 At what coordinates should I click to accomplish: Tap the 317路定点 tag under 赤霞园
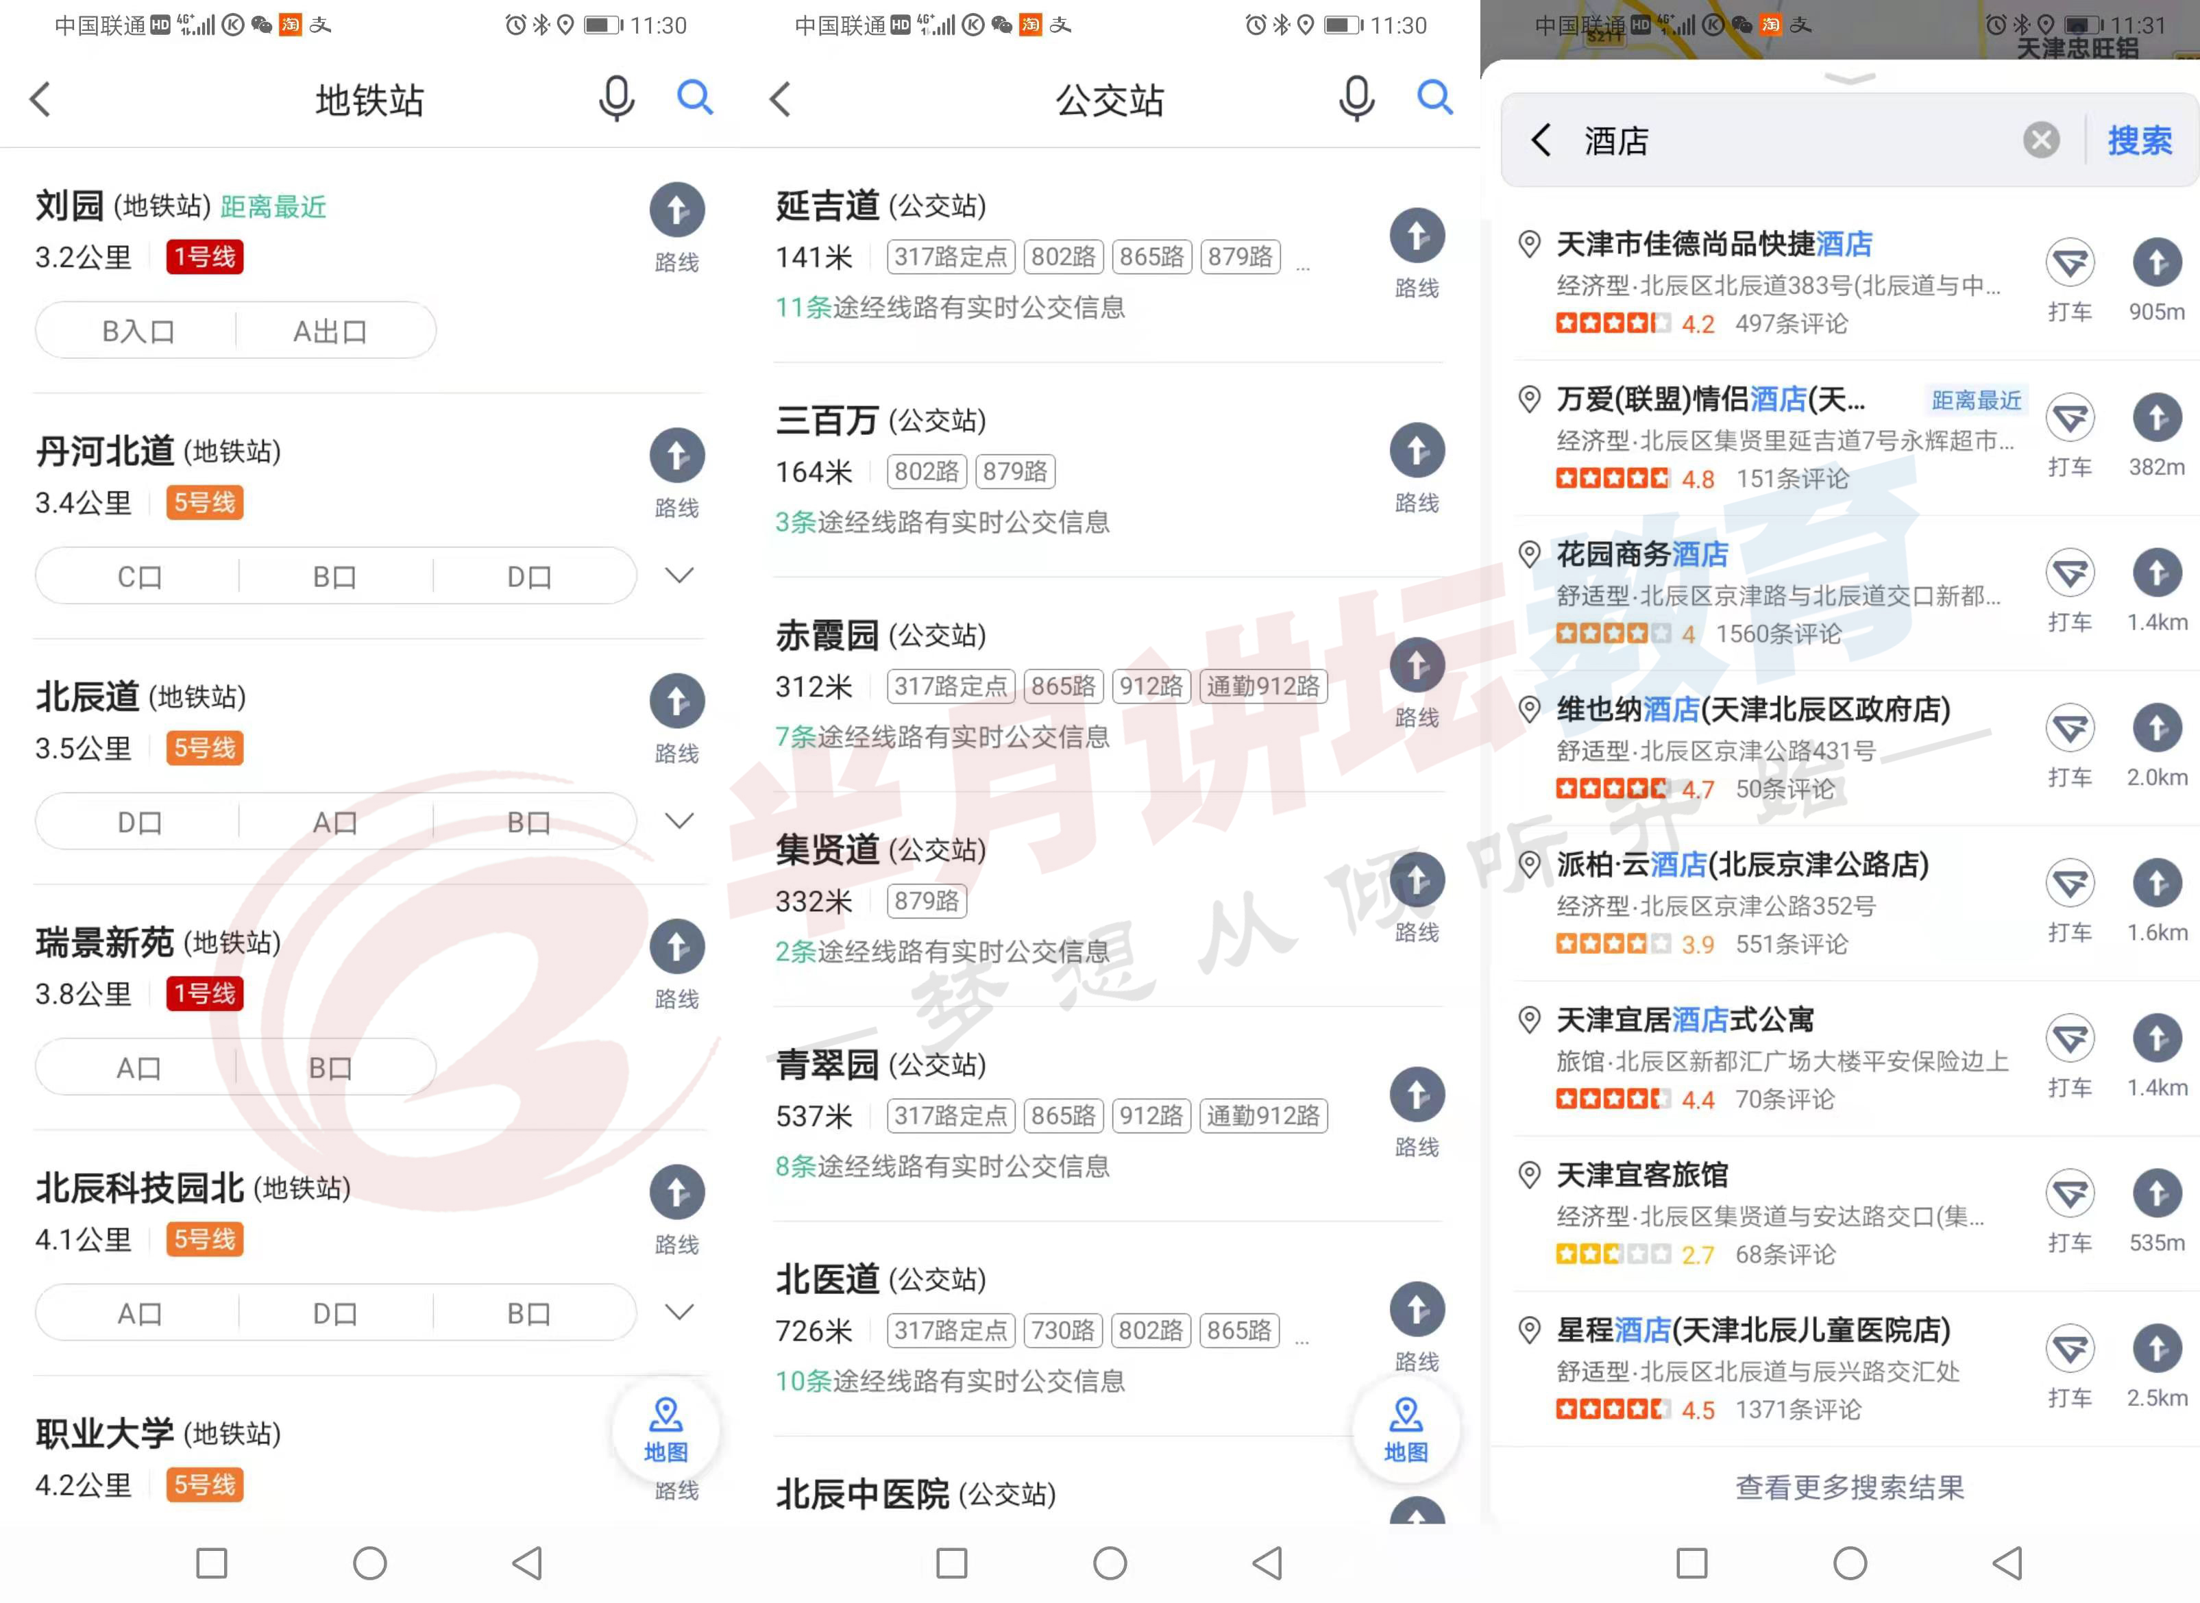951,687
